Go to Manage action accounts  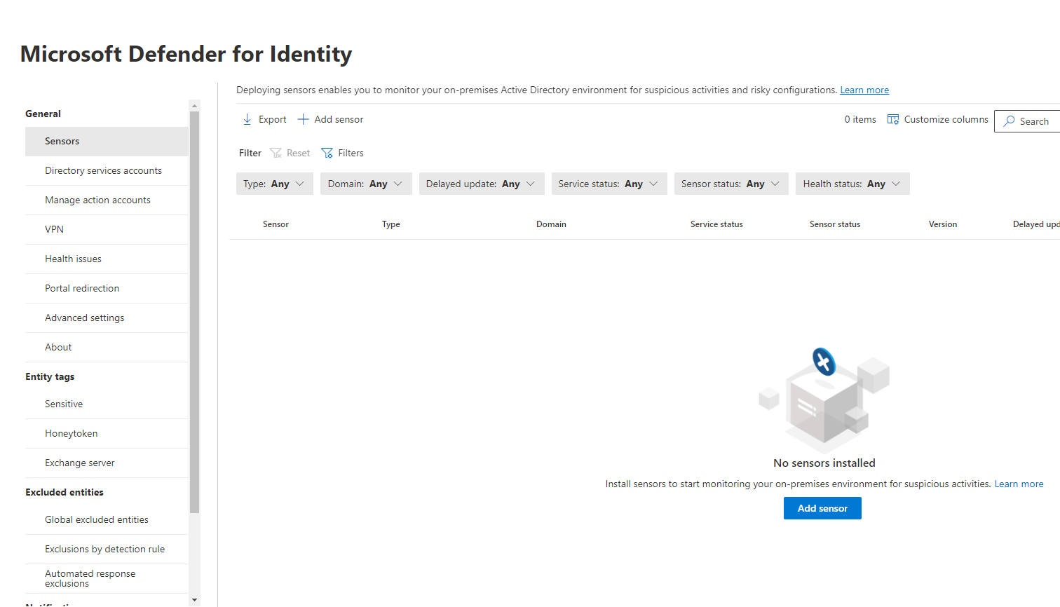(x=107, y=200)
